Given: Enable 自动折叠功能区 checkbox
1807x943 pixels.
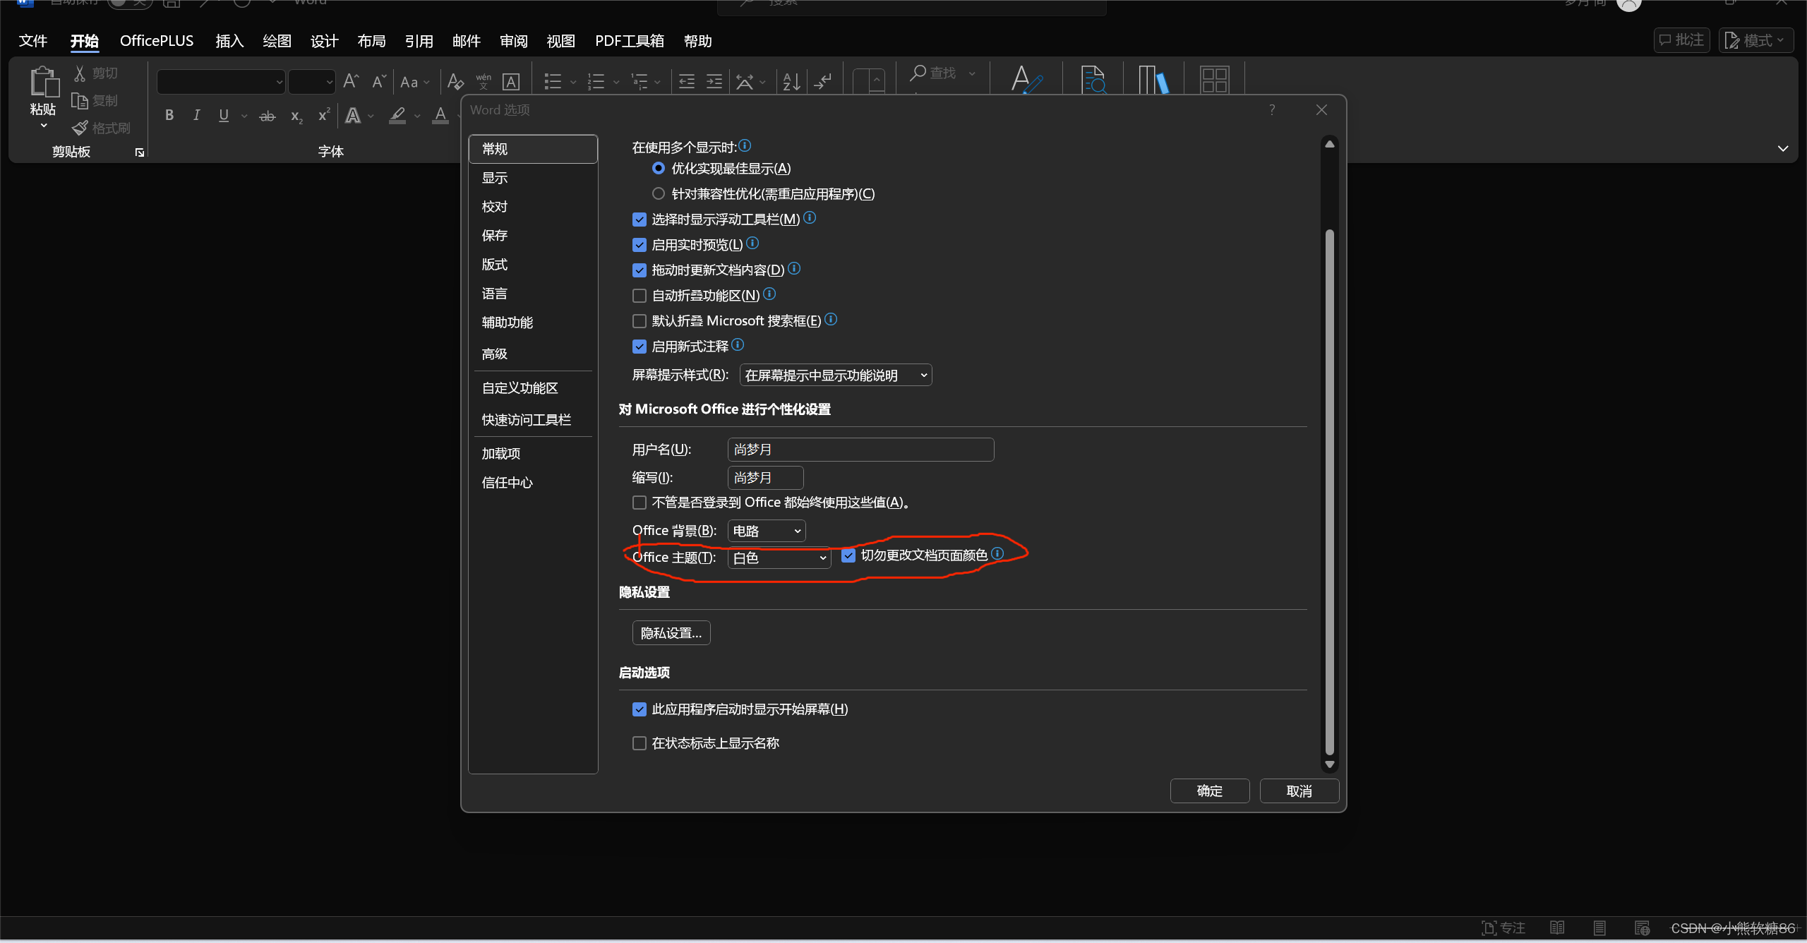Looking at the screenshot, I should tap(640, 296).
